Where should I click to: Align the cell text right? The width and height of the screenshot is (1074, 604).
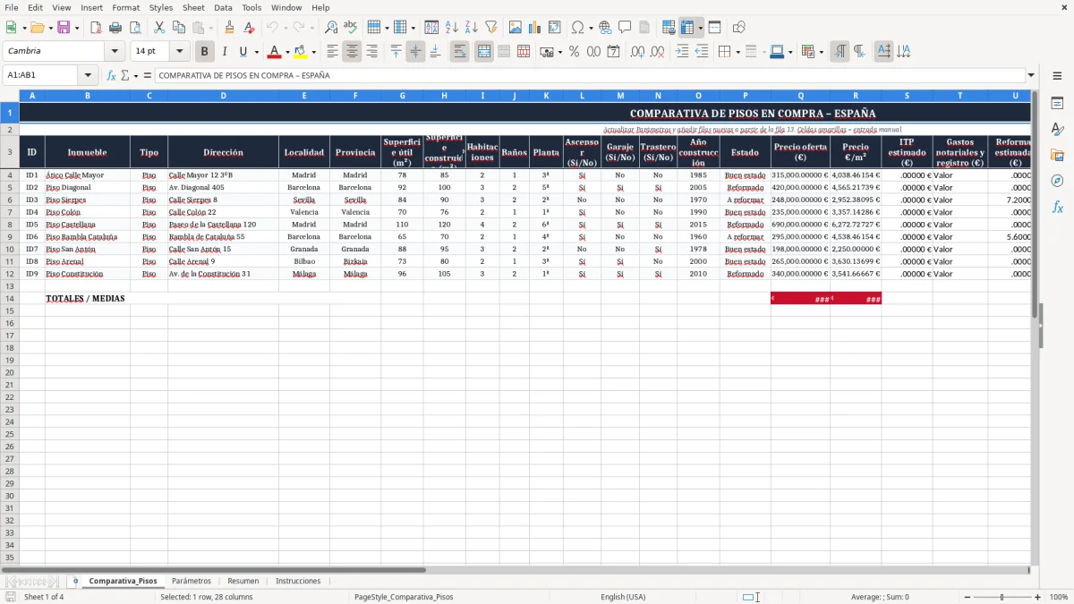(371, 52)
